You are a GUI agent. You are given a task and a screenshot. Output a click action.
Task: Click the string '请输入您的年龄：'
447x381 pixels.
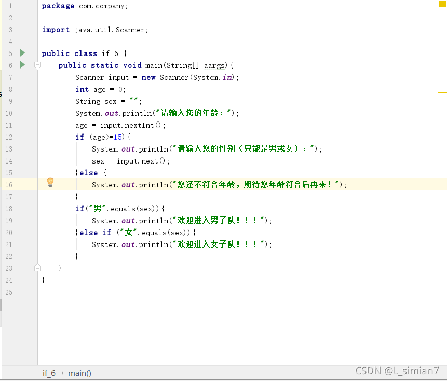point(193,113)
